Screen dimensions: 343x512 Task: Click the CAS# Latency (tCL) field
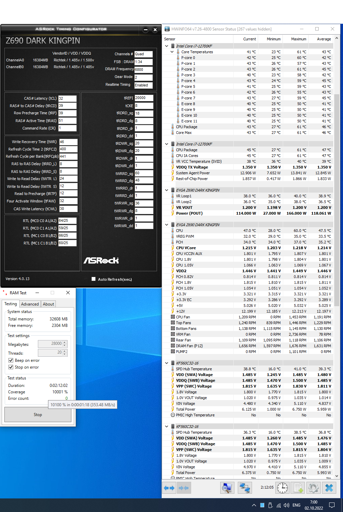(x=67, y=98)
